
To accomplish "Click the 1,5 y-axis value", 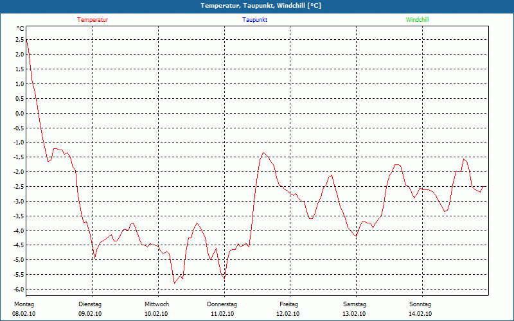I will click(x=20, y=69).
